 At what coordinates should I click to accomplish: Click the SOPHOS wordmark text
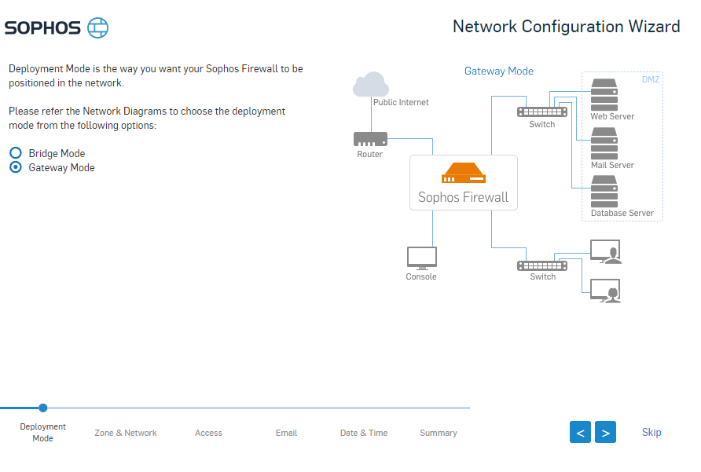[42, 27]
